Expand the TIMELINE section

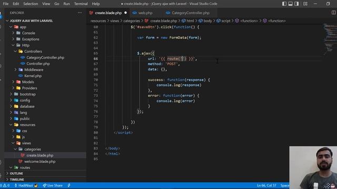[17, 180]
